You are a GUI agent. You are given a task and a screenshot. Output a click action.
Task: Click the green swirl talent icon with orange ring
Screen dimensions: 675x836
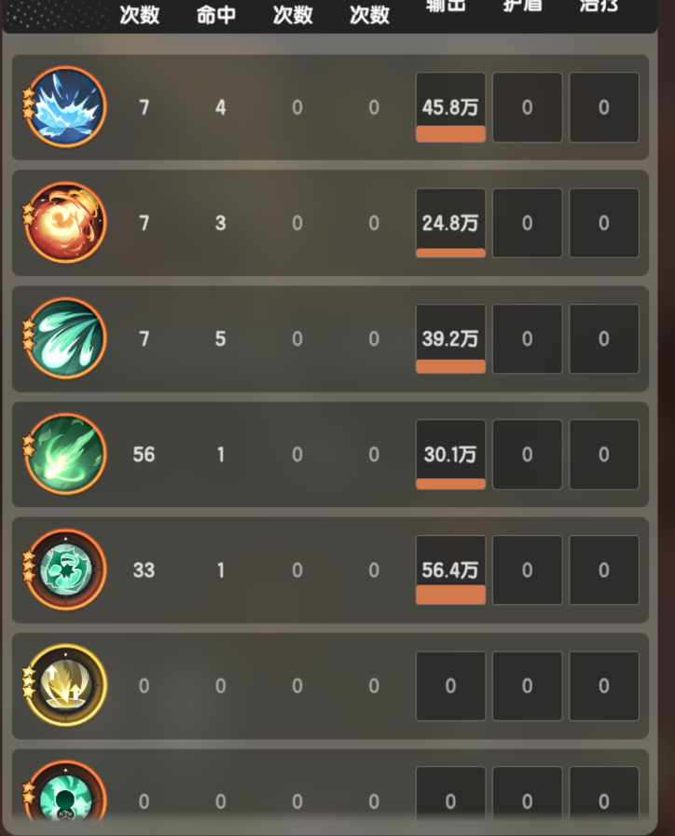point(65,570)
